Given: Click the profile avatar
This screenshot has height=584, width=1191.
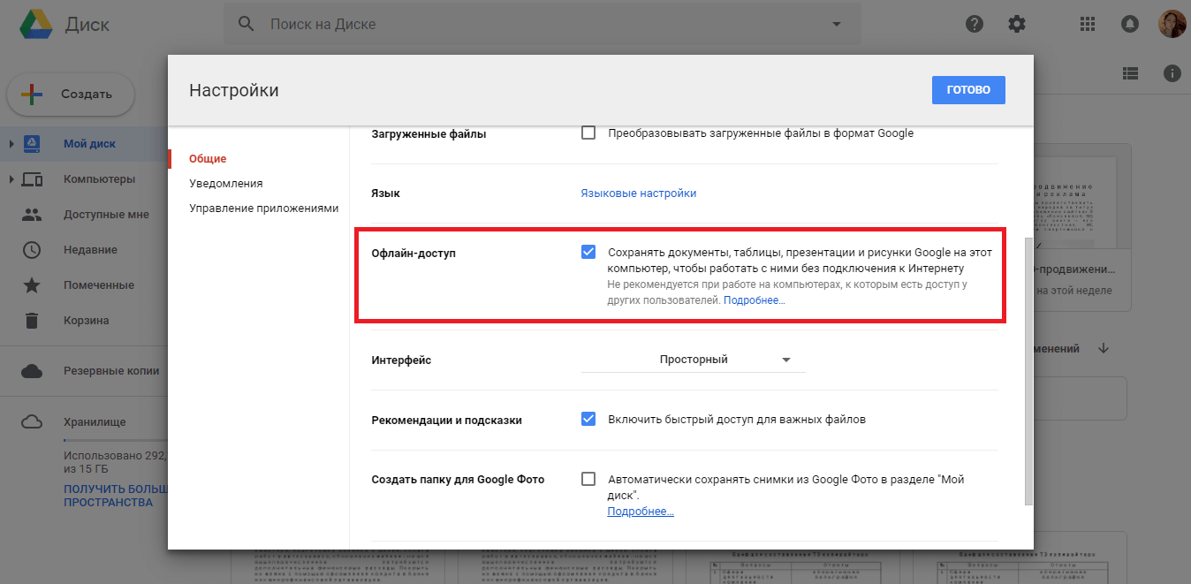Looking at the screenshot, I should (1172, 24).
